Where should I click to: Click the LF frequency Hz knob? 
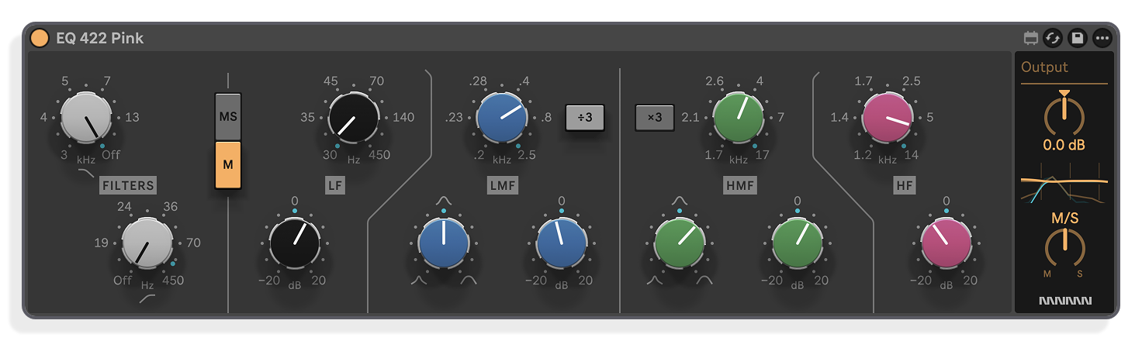coord(354,118)
